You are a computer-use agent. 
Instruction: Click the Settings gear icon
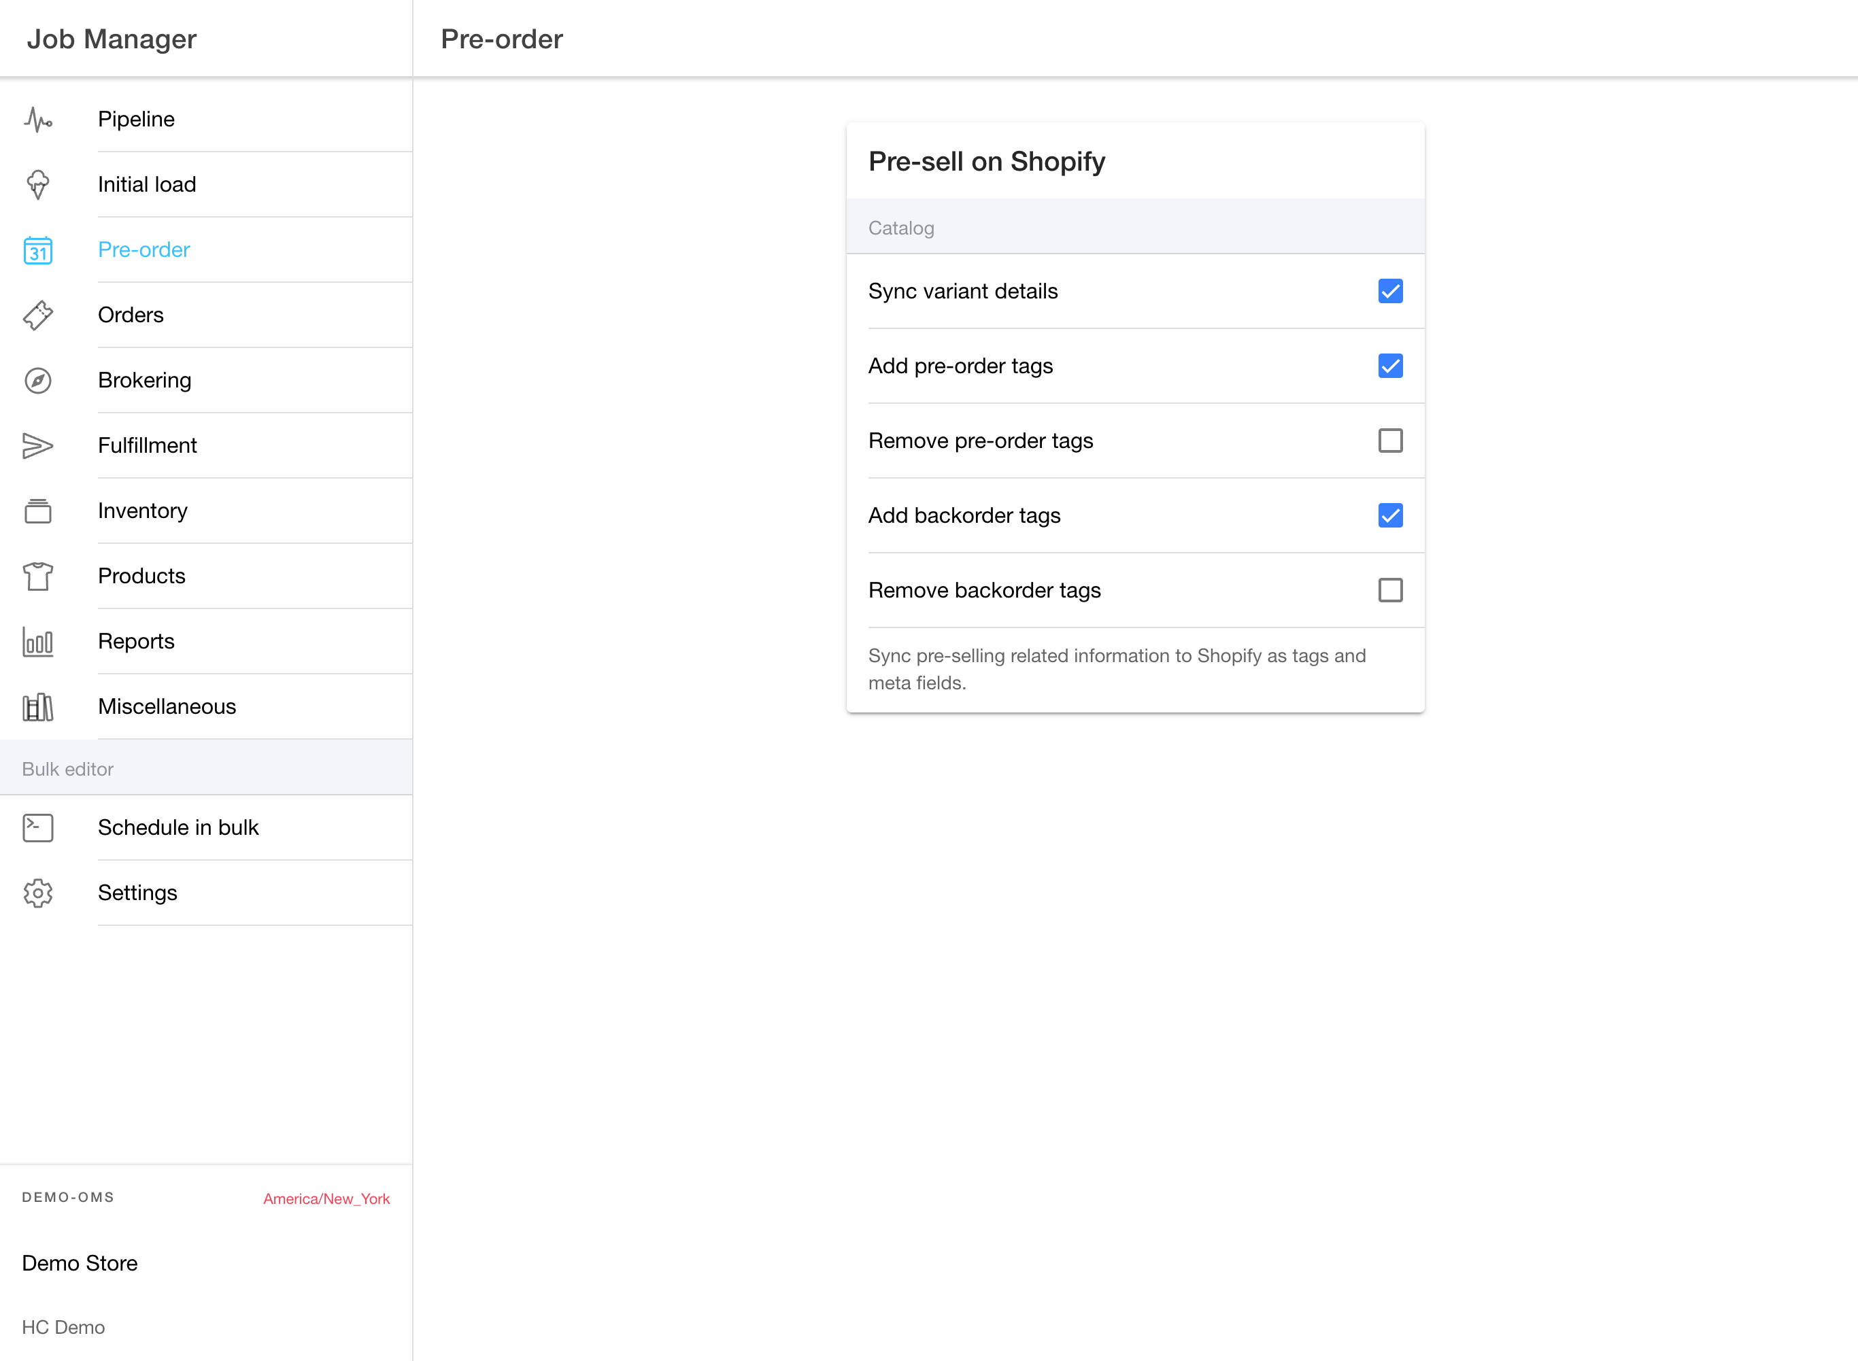[x=38, y=893]
